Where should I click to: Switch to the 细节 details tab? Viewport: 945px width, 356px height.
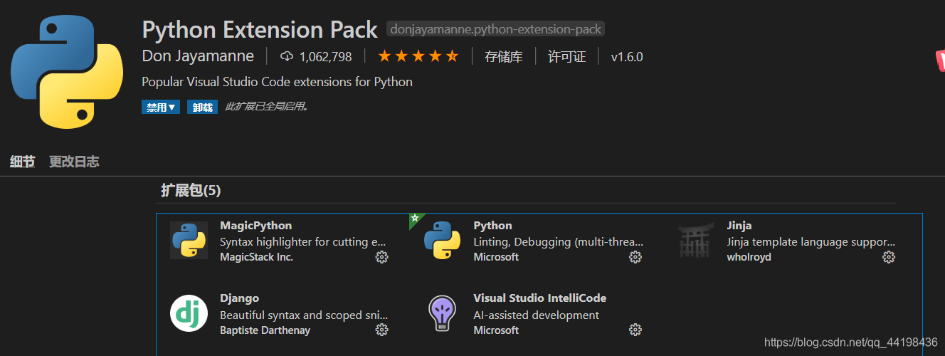pyautogui.click(x=23, y=162)
